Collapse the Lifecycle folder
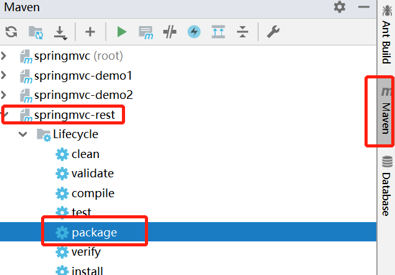Image resolution: width=395 pixels, height=275 pixels. pos(23,134)
